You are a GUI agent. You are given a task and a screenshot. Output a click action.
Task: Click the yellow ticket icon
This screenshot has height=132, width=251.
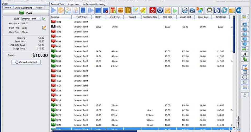pos(143,10)
